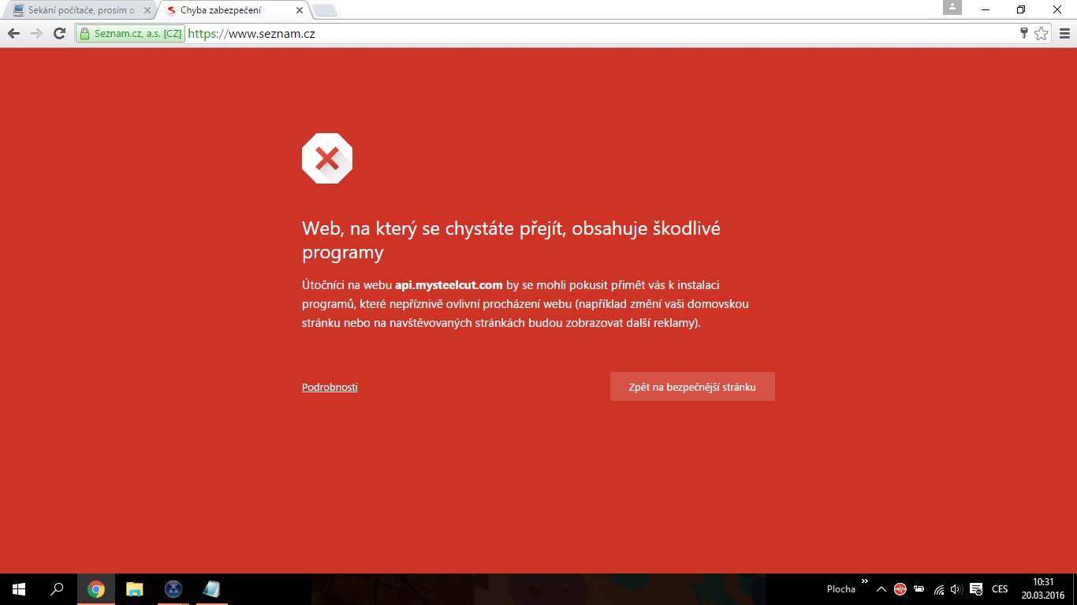Click the volume speaker tray icon
Viewport: 1077px width, 605px height.
coord(956,589)
